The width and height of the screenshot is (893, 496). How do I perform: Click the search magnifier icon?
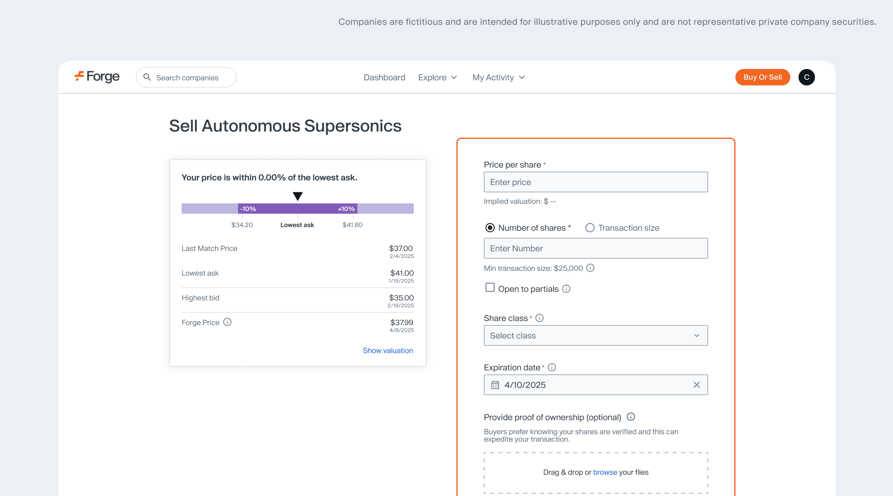(147, 77)
